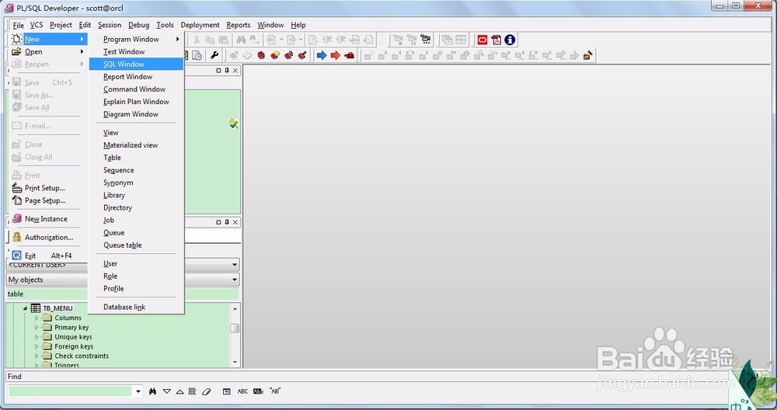This screenshot has width=777, height=410.
Task: Click the tree scrollbar up arrow
Action: coord(235,309)
